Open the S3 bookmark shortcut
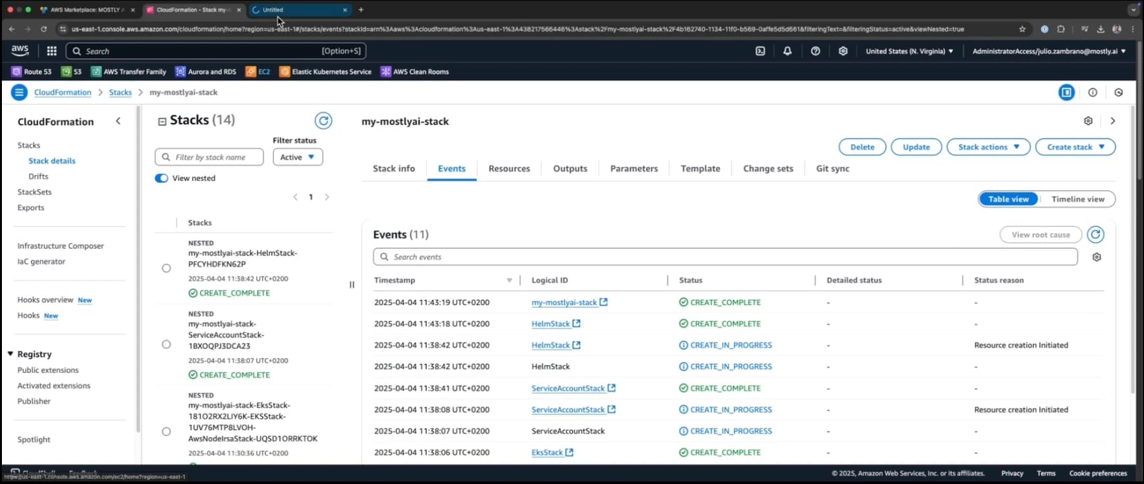This screenshot has width=1144, height=484. (72, 72)
